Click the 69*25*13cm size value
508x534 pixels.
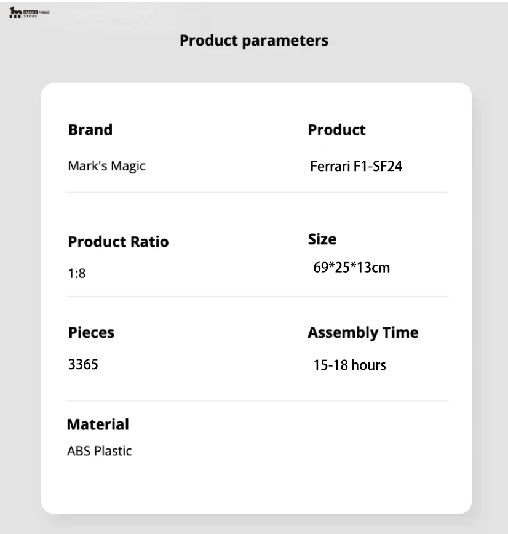(352, 268)
